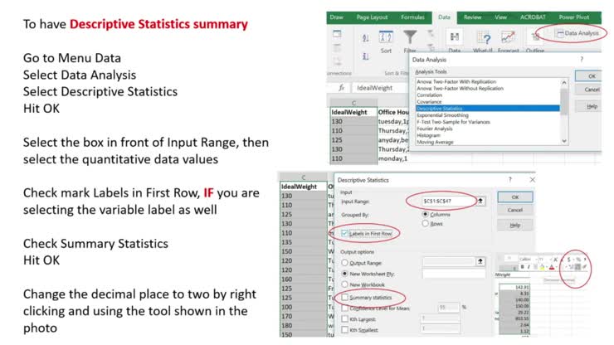Check the Summary statistics checkbox
The width and height of the screenshot is (614, 345).
point(344,297)
